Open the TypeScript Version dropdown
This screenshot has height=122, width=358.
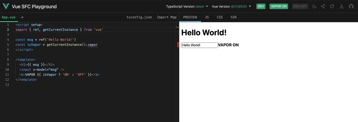coord(187,6)
